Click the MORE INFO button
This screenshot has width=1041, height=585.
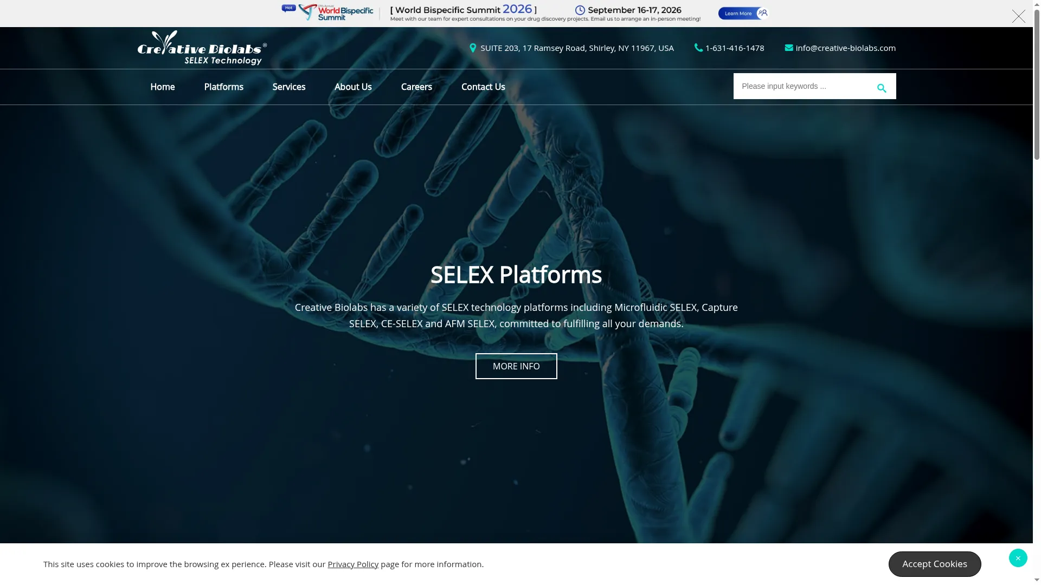[x=516, y=366]
